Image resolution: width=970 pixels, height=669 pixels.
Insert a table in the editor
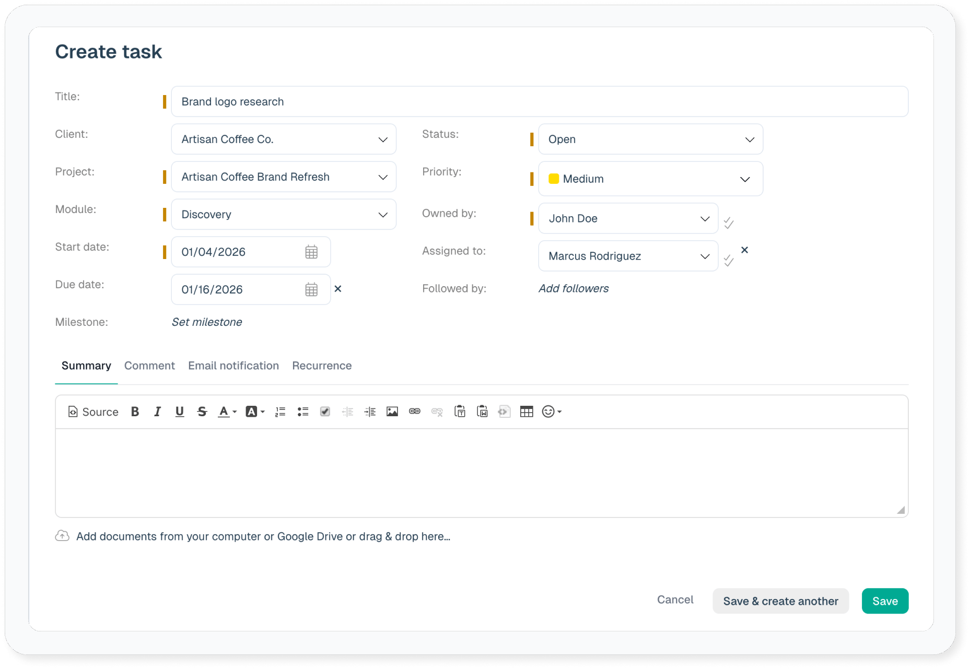click(527, 412)
